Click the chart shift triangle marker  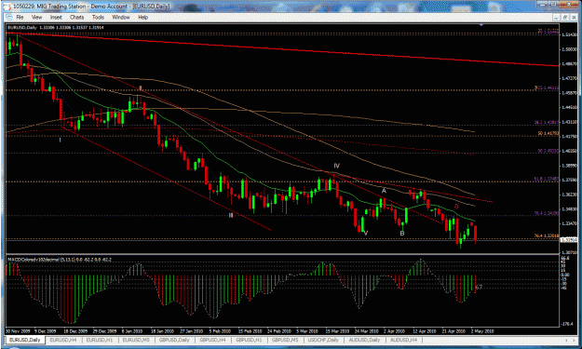click(x=481, y=25)
